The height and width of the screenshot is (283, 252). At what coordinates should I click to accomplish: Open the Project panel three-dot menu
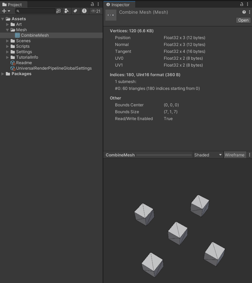tap(99, 4)
